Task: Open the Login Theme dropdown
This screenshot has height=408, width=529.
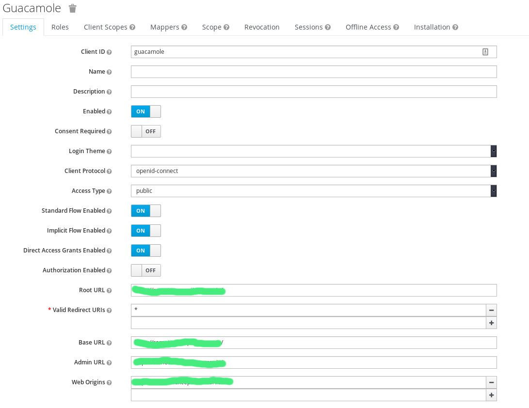Action: [313, 151]
